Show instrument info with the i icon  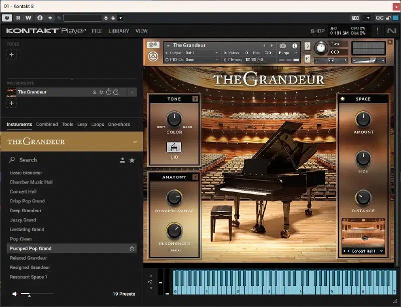click(295, 45)
